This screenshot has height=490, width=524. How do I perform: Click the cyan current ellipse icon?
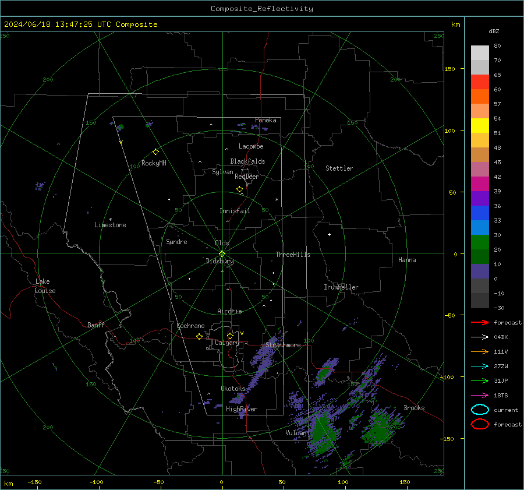click(x=480, y=410)
